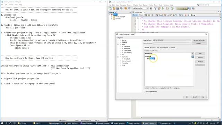Click the Build Project hammer icon
The width and height of the screenshot is (222, 125).
(x=155, y=8)
